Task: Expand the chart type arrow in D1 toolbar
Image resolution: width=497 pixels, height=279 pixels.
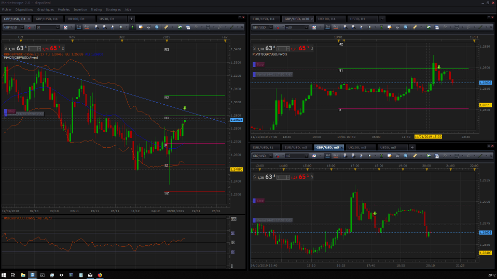Action: point(72,27)
